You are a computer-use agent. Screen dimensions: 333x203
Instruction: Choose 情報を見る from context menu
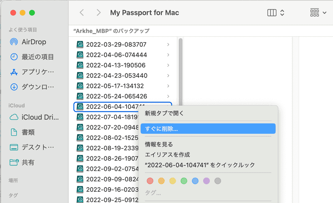(x=208, y=144)
